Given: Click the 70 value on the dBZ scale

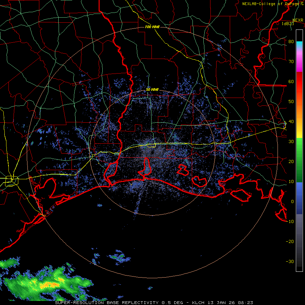Looking at the screenshot, I should [291, 62].
